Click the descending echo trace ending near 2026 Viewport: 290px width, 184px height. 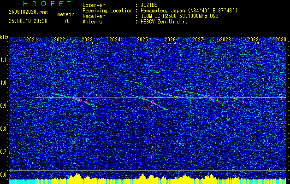[x=152, y=102]
